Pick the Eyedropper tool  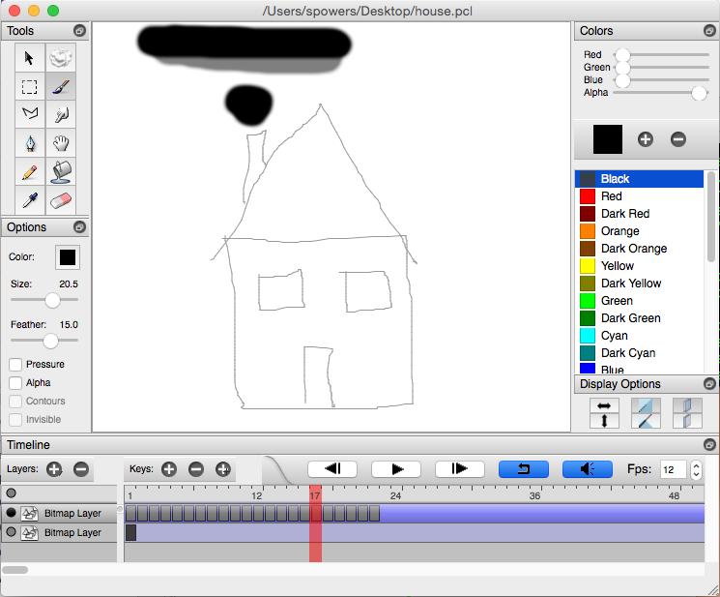[30, 201]
